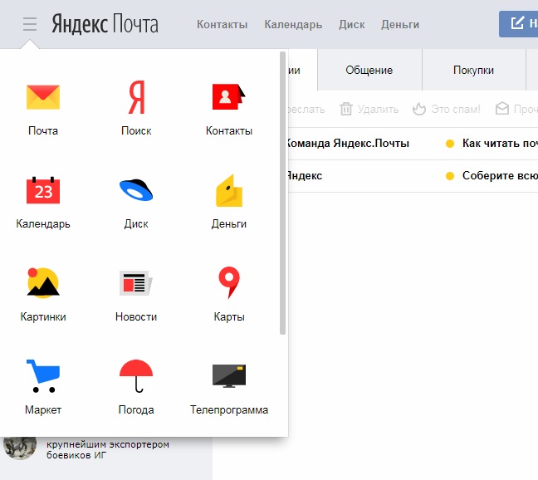The height and width of the screenshot is (480, 538).
Task: Click the Почта label under the envelope
Action: click(x=43, y=130)
